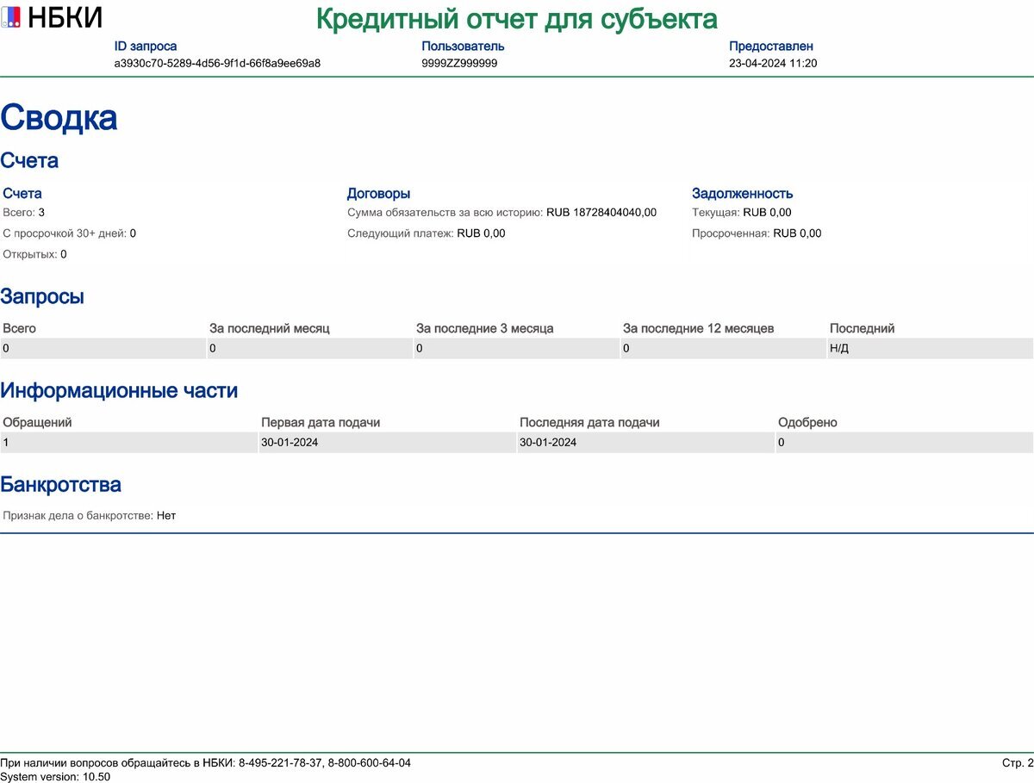Image resolution: width=1034 pixels, height=783 pixels.
Task: Click the 'Н/Д' cell under Последний
Action: coord(930,349)
